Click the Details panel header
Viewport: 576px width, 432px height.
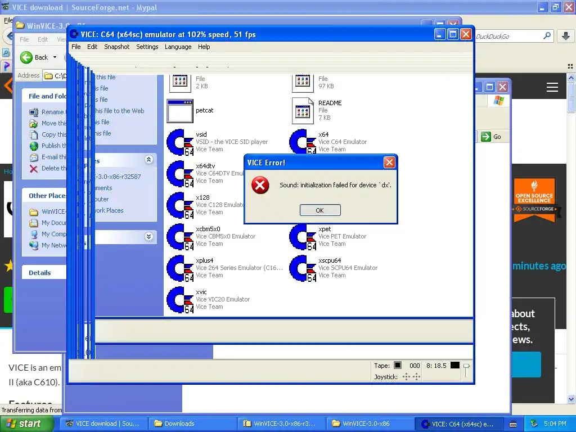[x=44, y=273]
